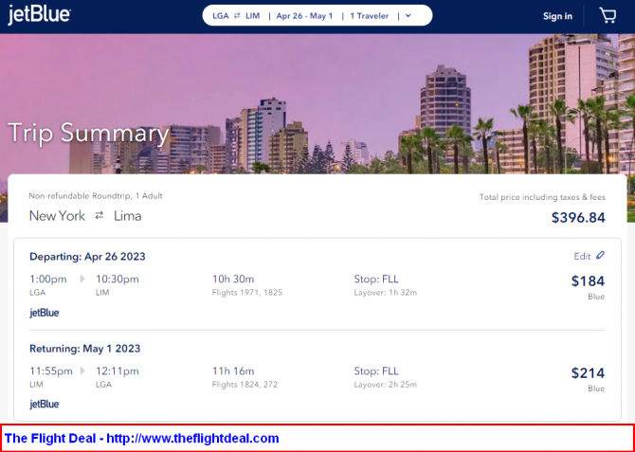Open the shopping cart icon
635x452 pixels.
608,16
